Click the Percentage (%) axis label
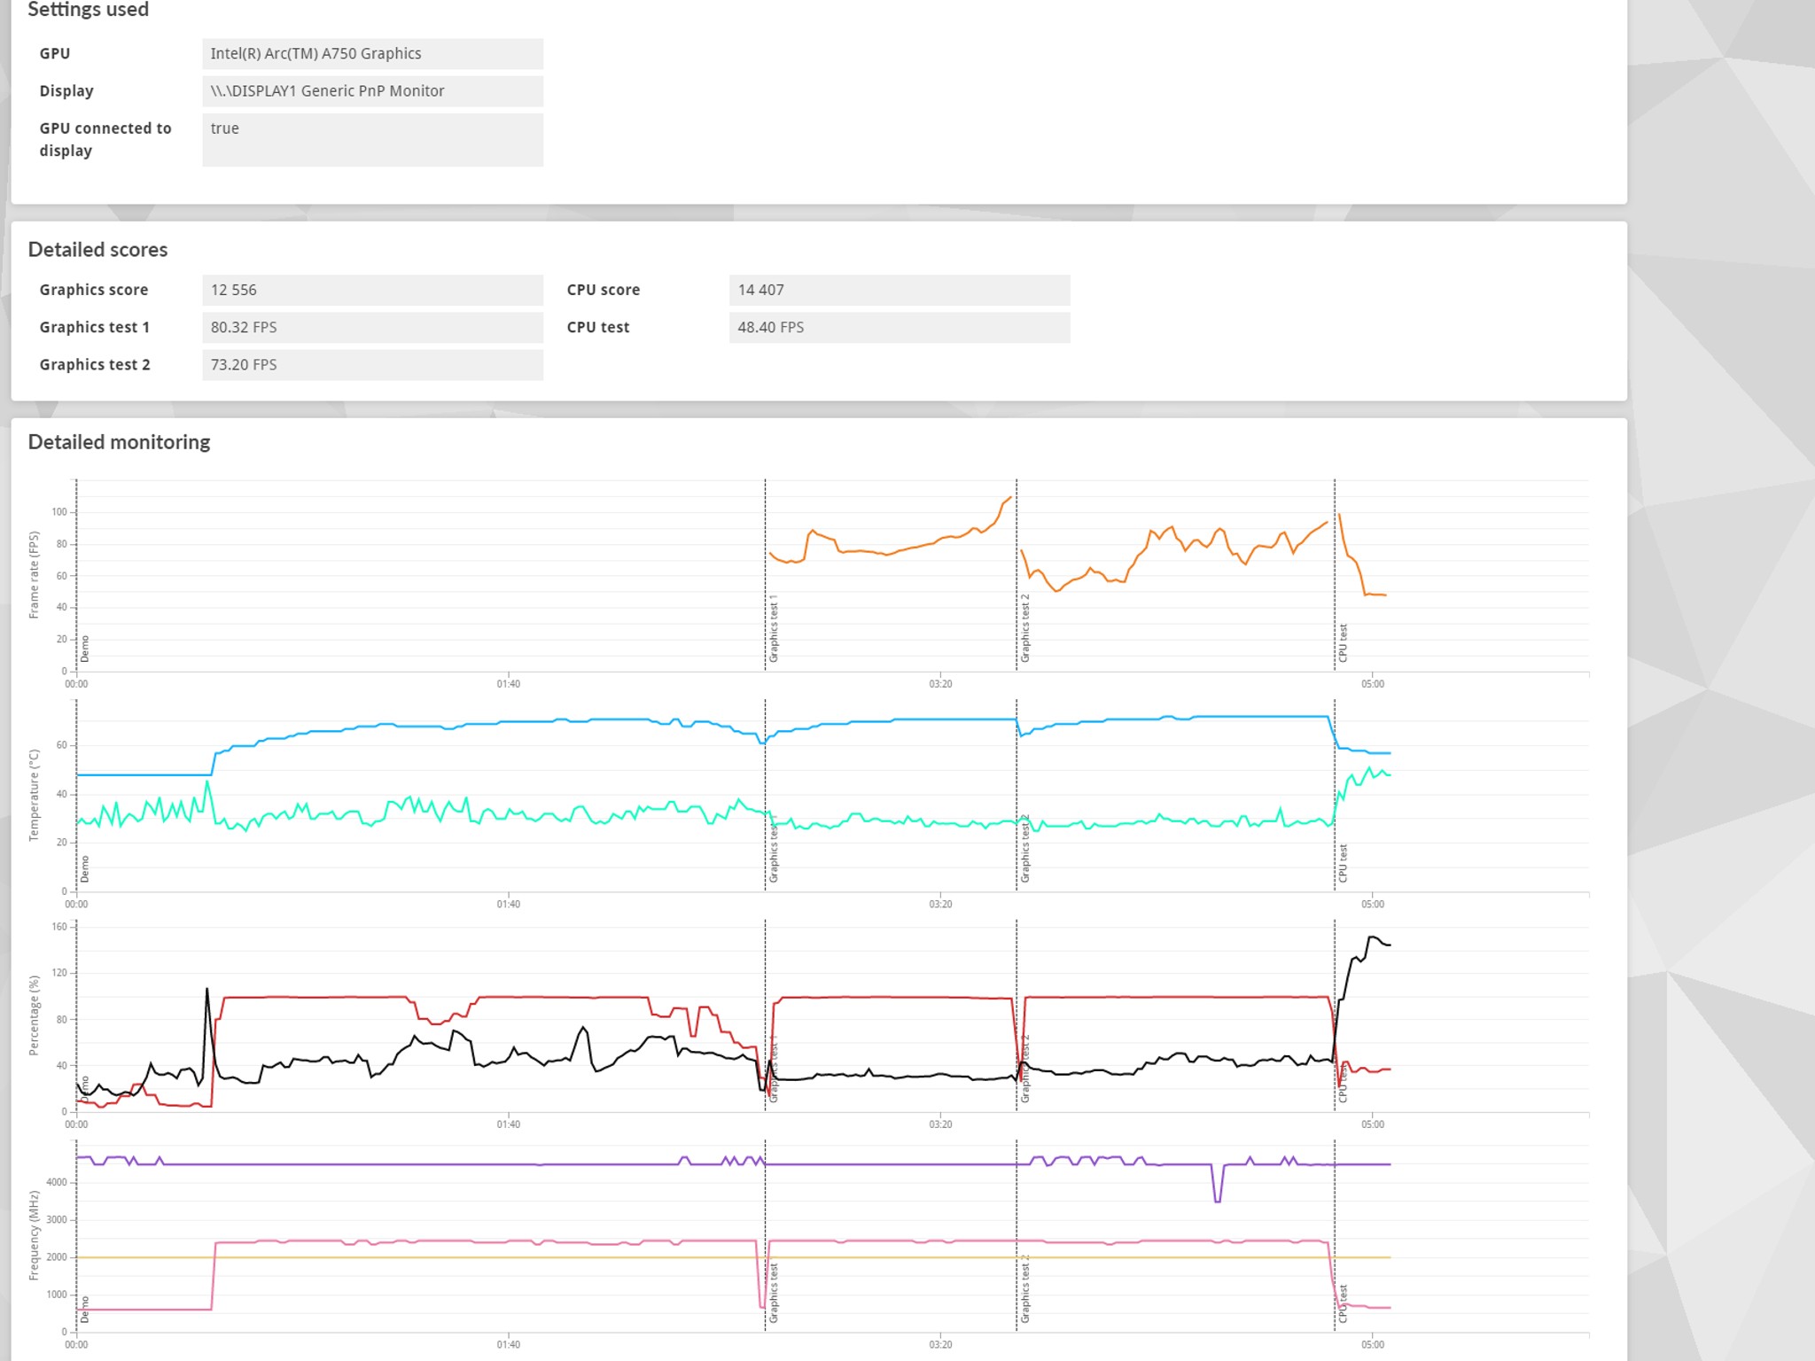1815x1361 pixels. [34, 1015]
